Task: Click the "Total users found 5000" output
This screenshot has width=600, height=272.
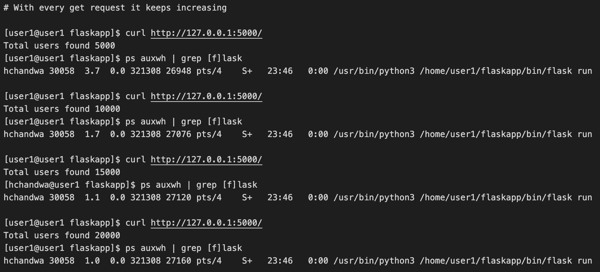Action: point(59,46)
